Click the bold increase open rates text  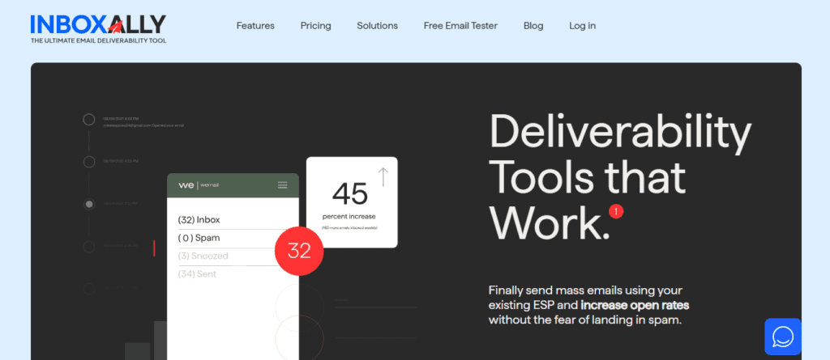635,305
